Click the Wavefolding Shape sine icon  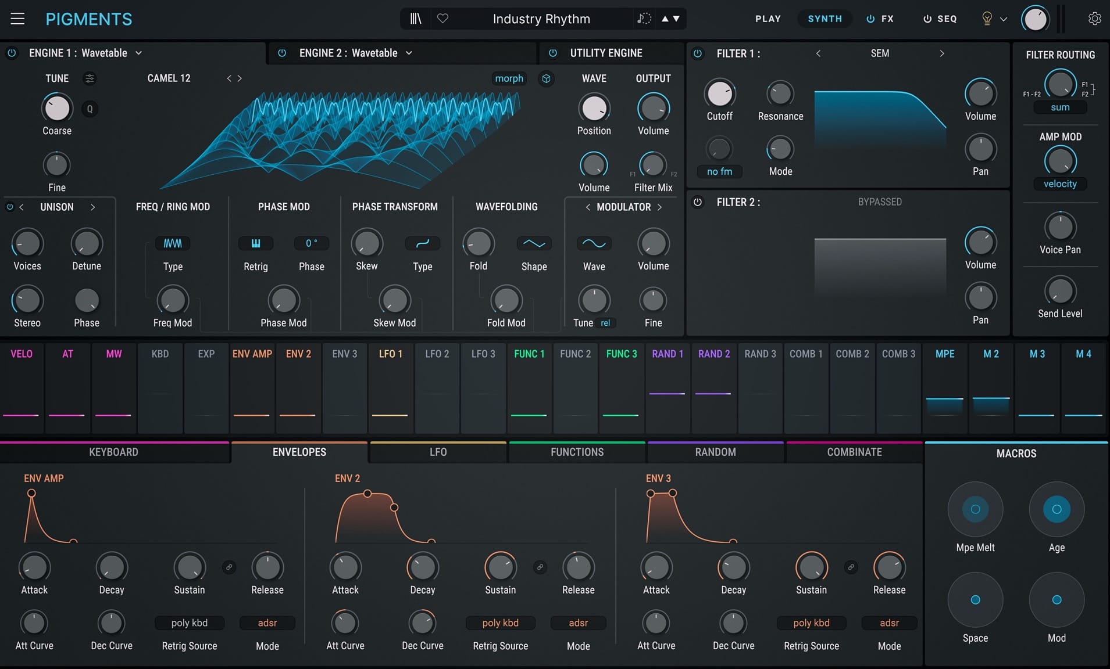[534, 243]
